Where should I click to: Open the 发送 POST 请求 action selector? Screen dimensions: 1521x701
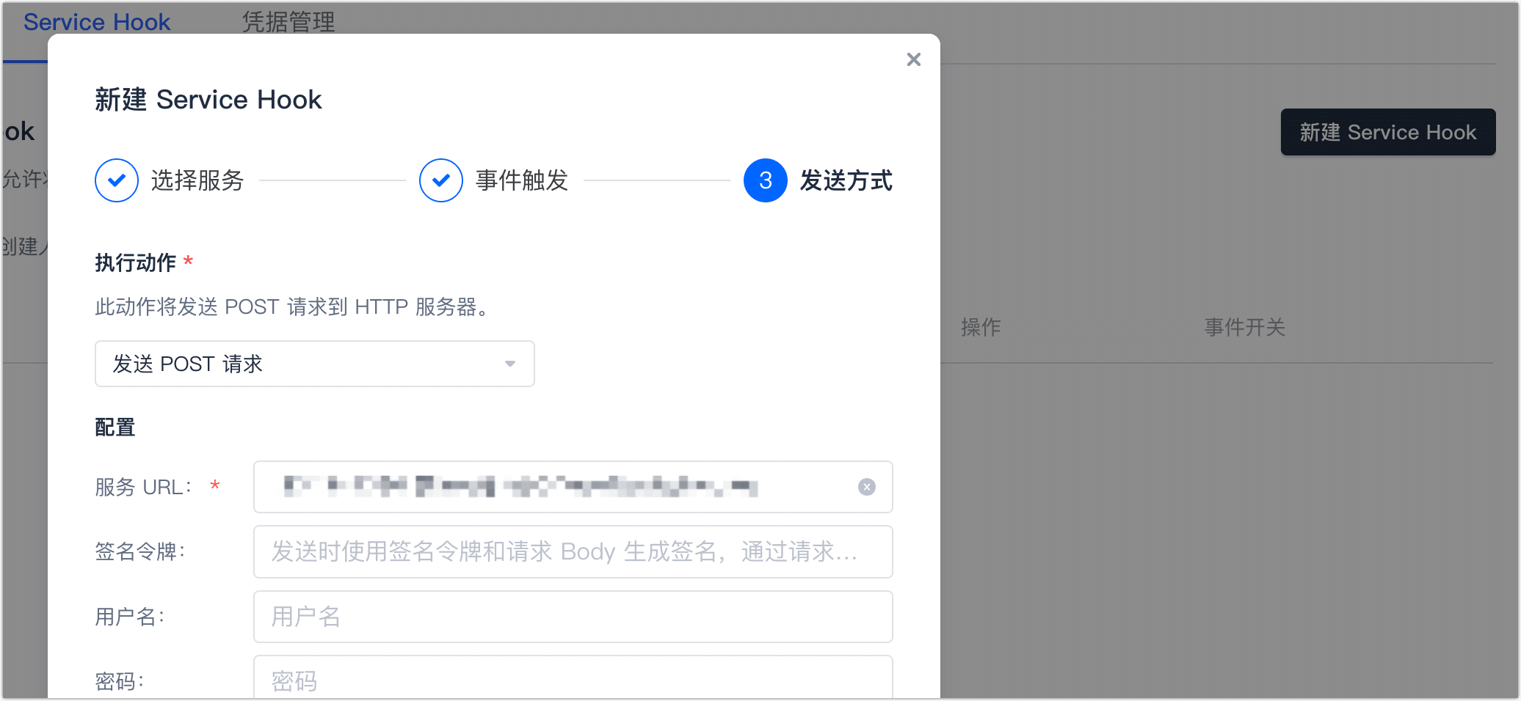(314, 363)
